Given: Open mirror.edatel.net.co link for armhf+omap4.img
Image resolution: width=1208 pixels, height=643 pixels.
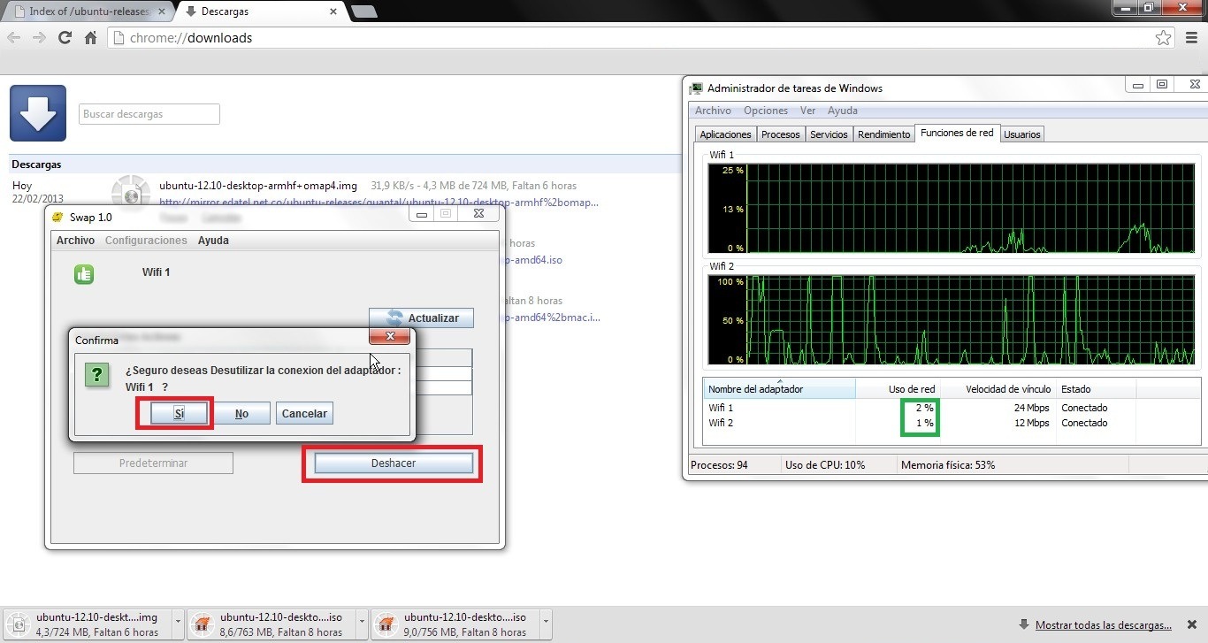Looking at the screenshot, I should tap(378, 202).
